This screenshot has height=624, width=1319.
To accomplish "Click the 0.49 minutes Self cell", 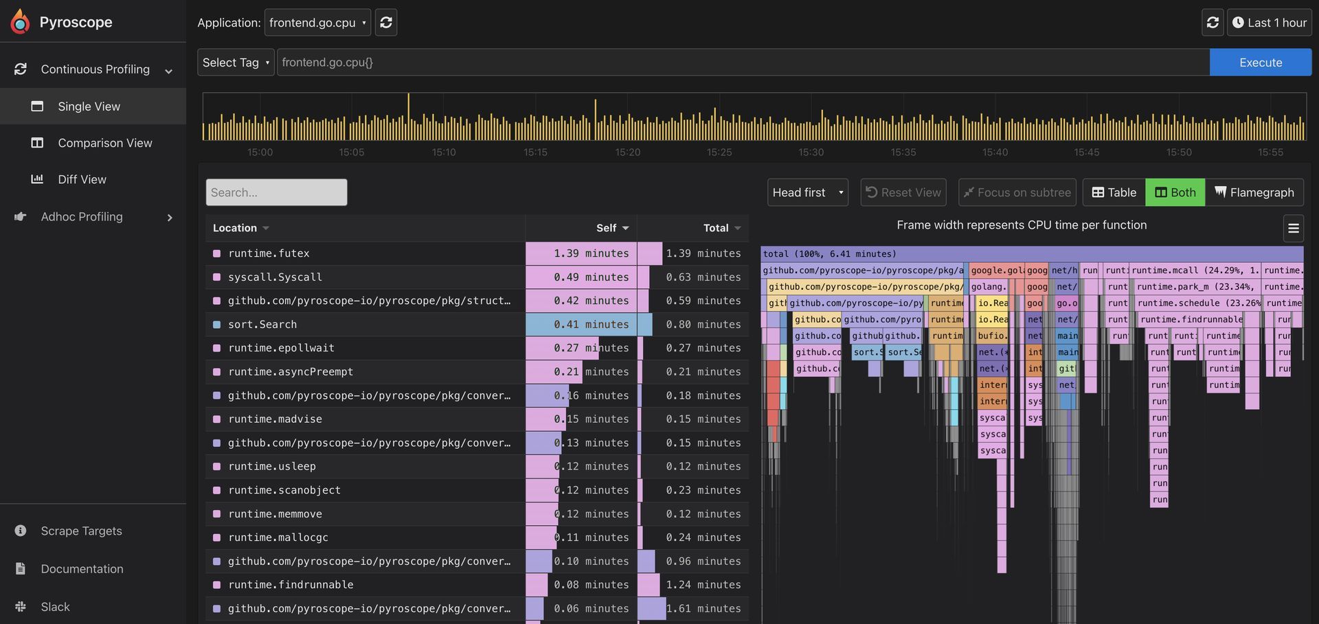I will [581, 277].
